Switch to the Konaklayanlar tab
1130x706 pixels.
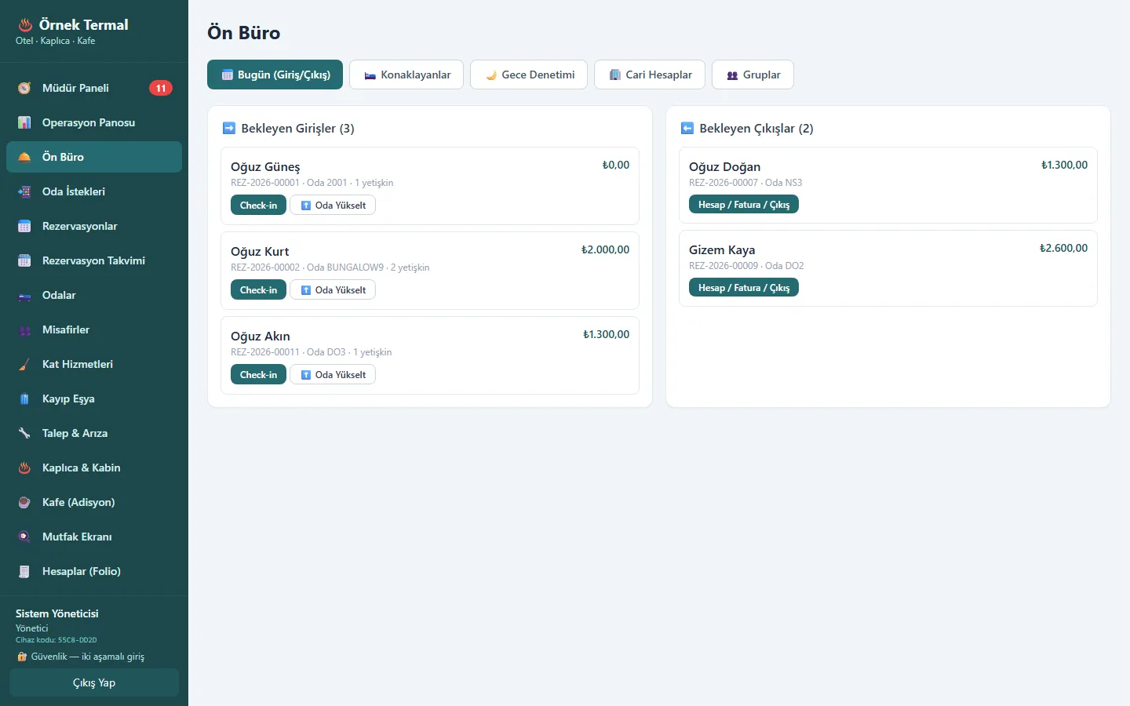point(406,75)
